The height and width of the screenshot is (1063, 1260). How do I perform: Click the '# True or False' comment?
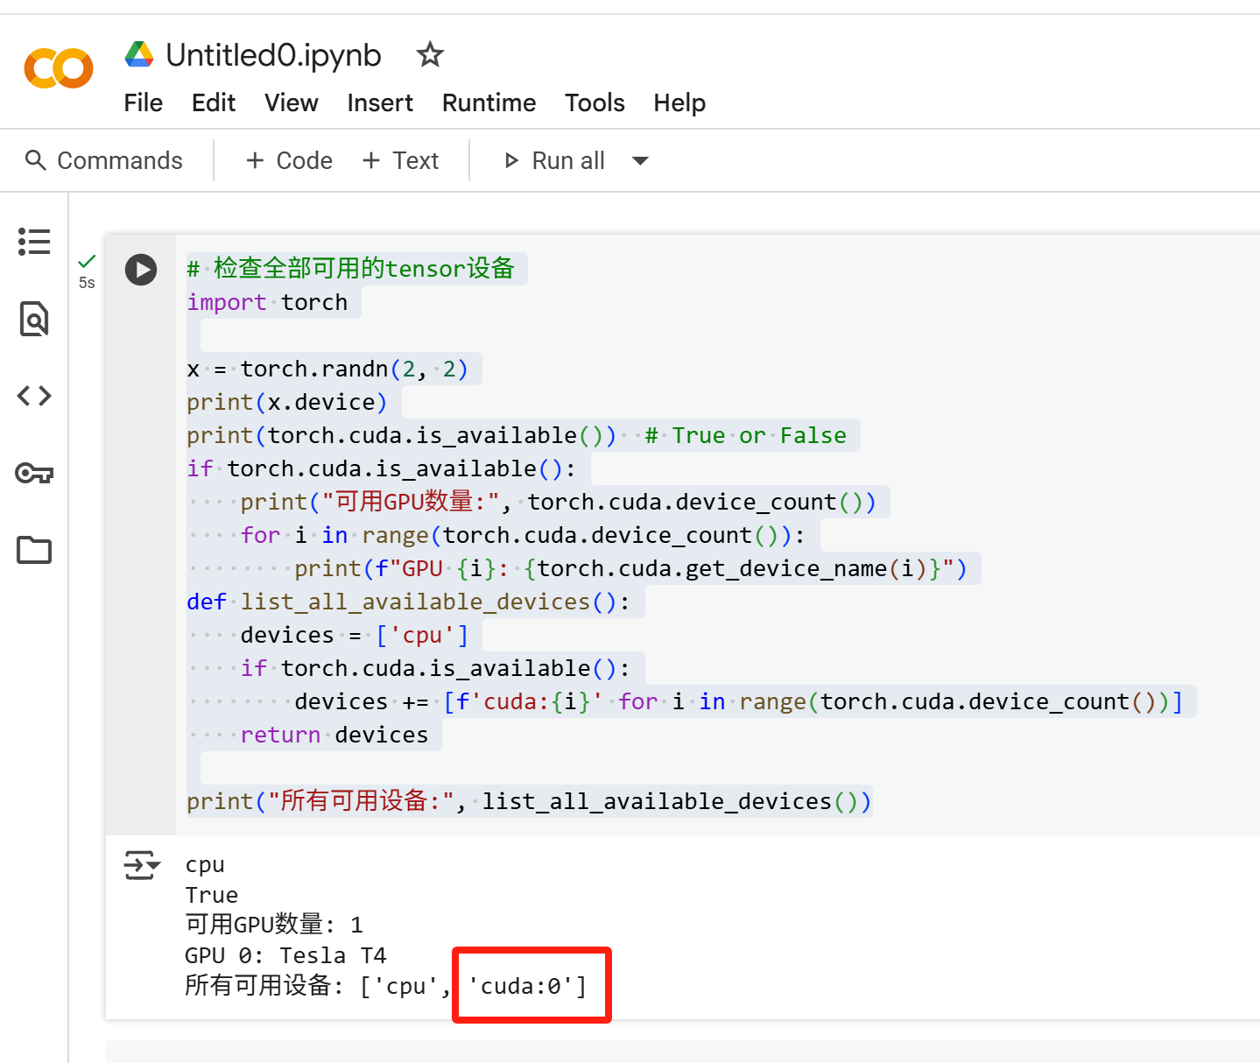(x=746, y=435)
